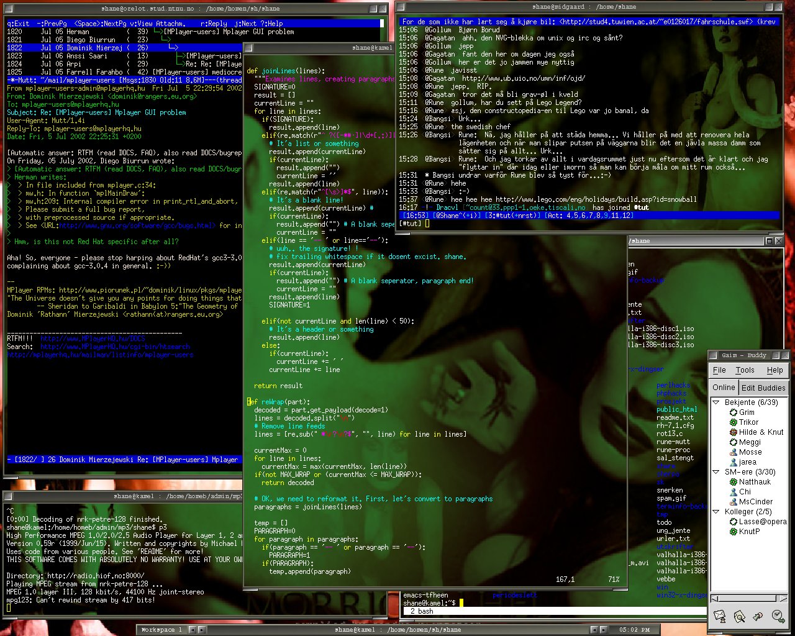This screenshot has height=636, width=795.
Task: Click the Info magnifier icon in Gaim
Action: point(739,616)
